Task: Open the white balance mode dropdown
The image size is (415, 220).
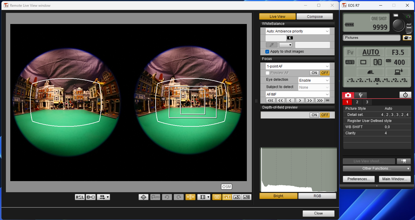Action: pyautogui.click(x=298, y=31)
